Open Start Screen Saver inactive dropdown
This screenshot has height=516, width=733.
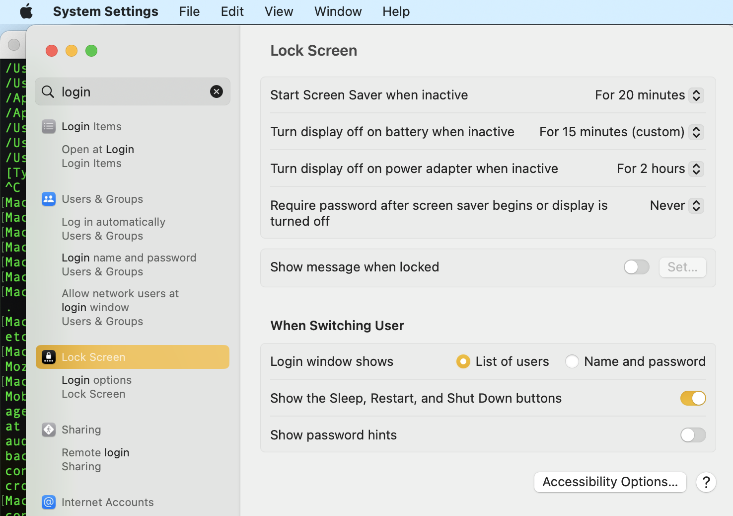pyautogui.click(x=649, y=95)
